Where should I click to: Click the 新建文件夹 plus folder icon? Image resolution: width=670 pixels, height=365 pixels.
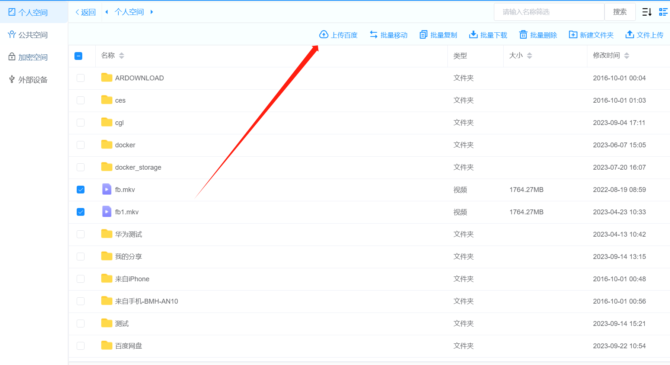(573, 35)
